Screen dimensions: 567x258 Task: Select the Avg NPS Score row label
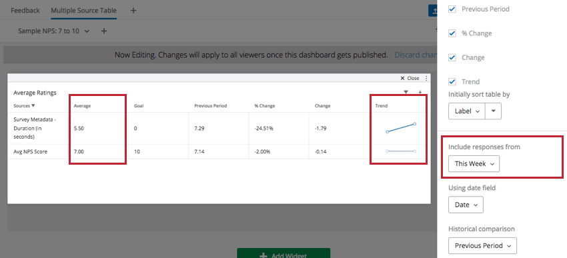pos(31,152)
